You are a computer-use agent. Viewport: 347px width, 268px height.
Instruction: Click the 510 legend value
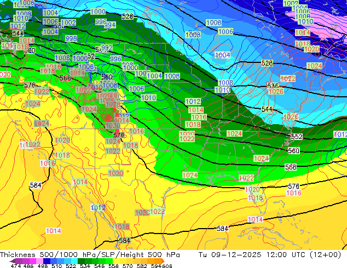point(57,266)
